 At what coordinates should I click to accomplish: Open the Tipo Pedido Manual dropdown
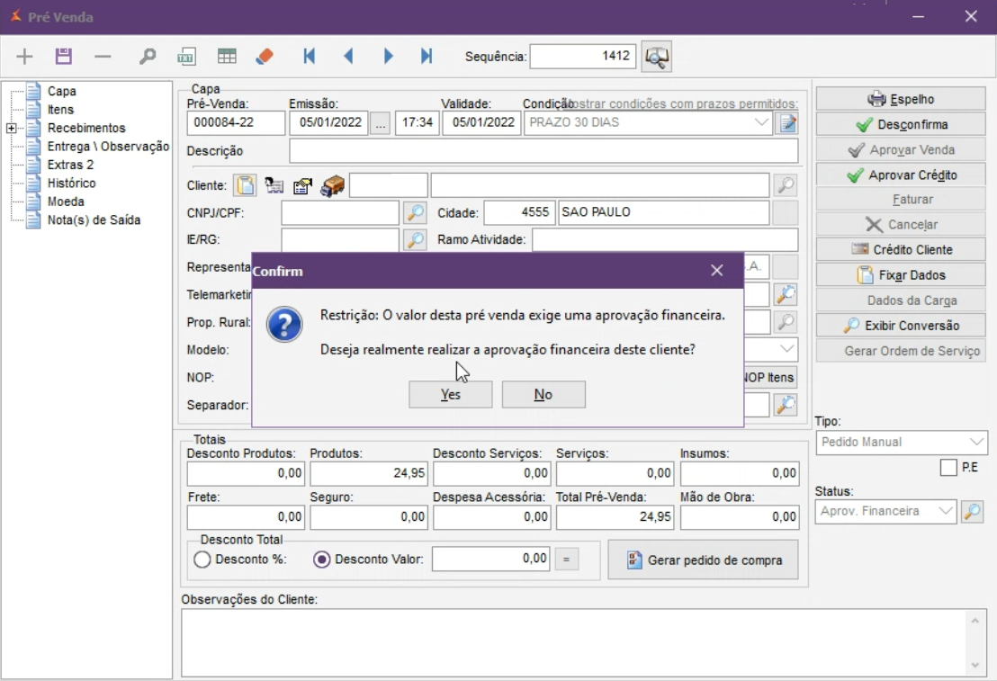pos(977,443)
